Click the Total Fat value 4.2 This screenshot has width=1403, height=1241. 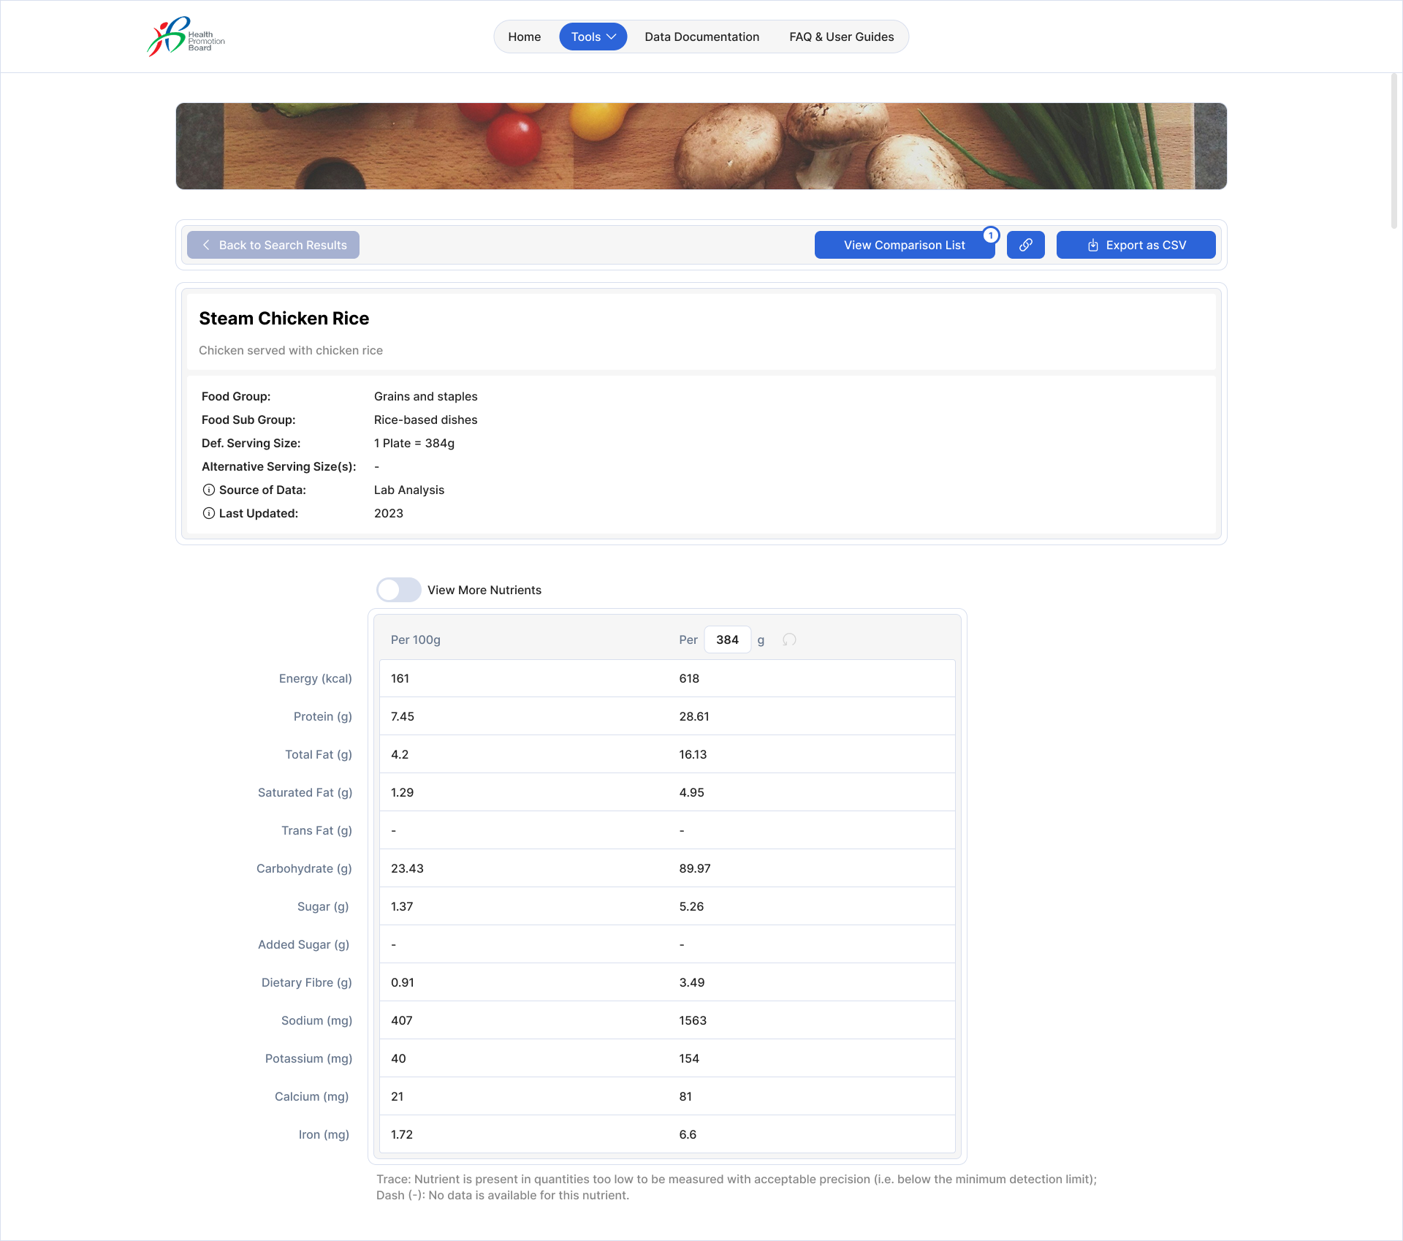tap(400, 754)
